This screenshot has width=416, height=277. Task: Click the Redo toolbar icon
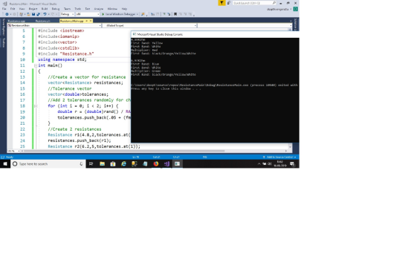[53, 14]
